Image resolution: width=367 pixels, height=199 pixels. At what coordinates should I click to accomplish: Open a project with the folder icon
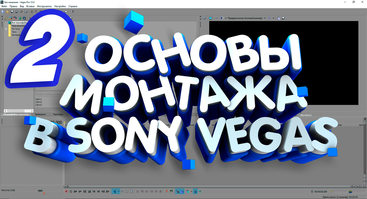tap(7, 12)
